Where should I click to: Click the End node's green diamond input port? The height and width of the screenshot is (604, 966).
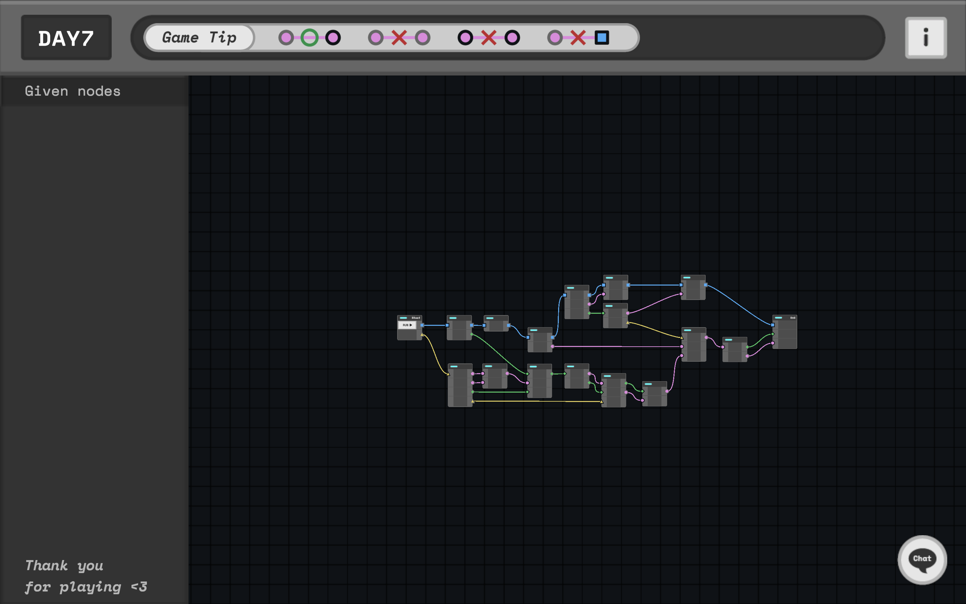773,334
